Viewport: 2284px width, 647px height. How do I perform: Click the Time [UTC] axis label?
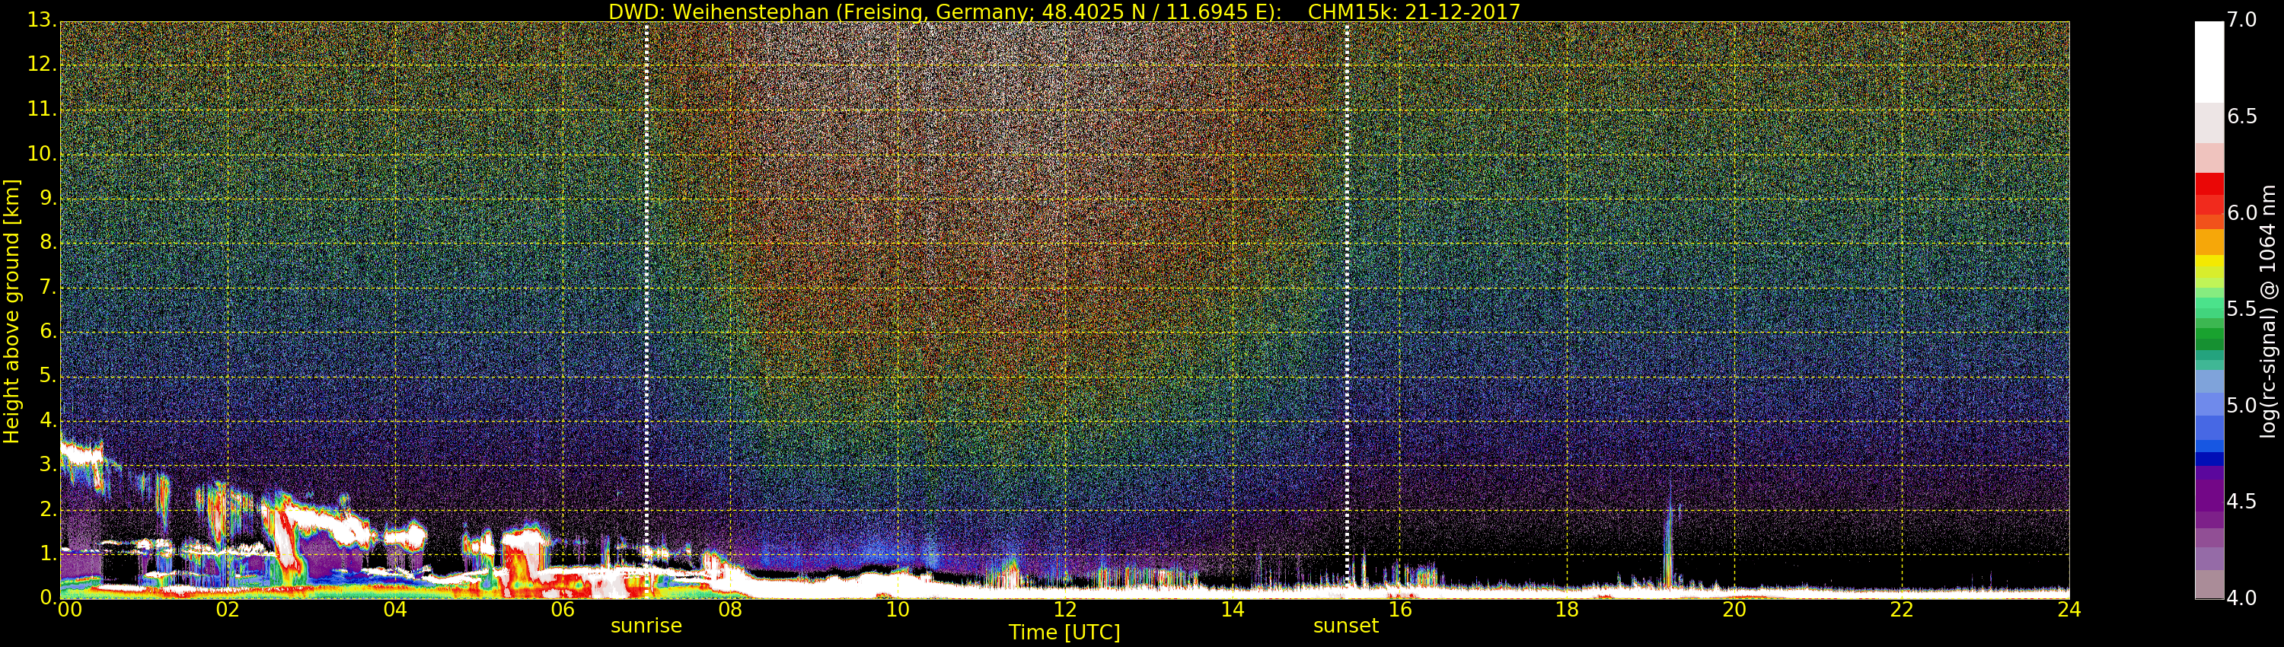[x=1064, y=633]
